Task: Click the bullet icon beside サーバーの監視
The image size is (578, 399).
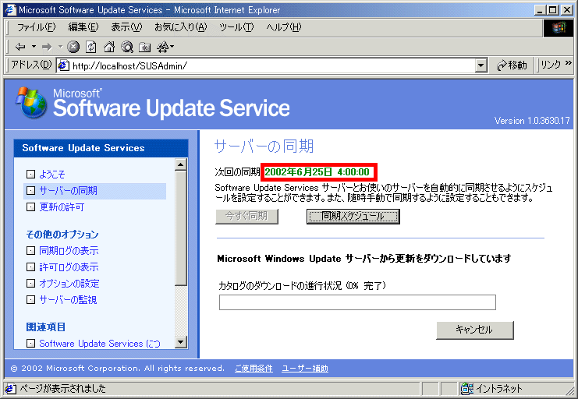Action: [31, 299]
